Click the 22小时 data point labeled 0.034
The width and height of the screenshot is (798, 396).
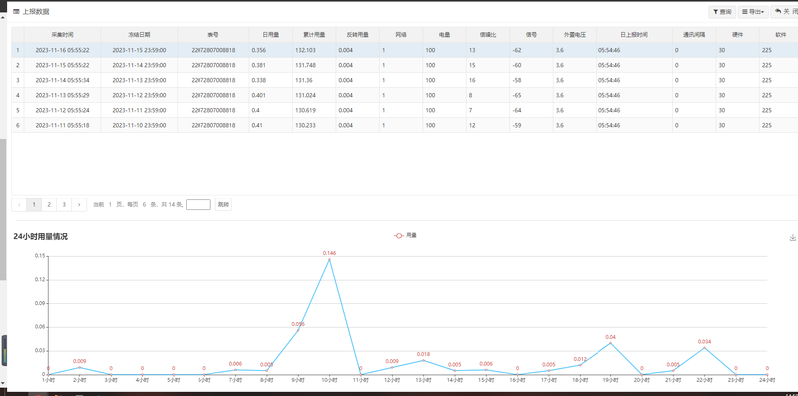pos(704,348)
